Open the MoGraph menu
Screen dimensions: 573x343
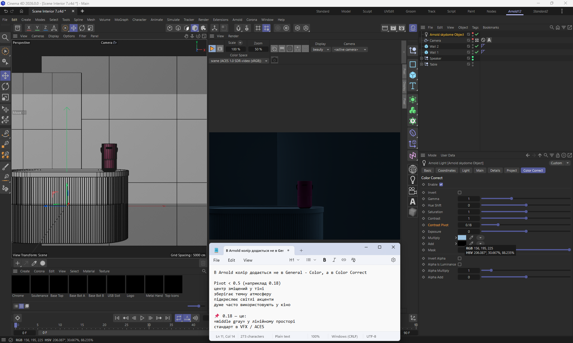pyautogui.click(x=121, y=20)
